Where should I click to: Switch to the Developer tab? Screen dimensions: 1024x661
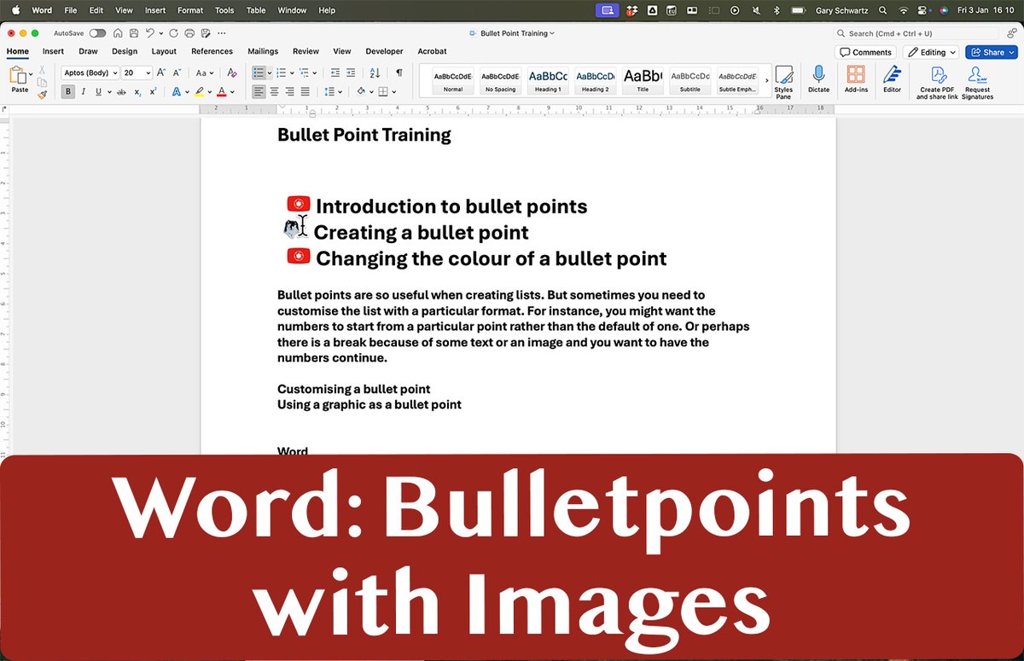click(384, 51)
